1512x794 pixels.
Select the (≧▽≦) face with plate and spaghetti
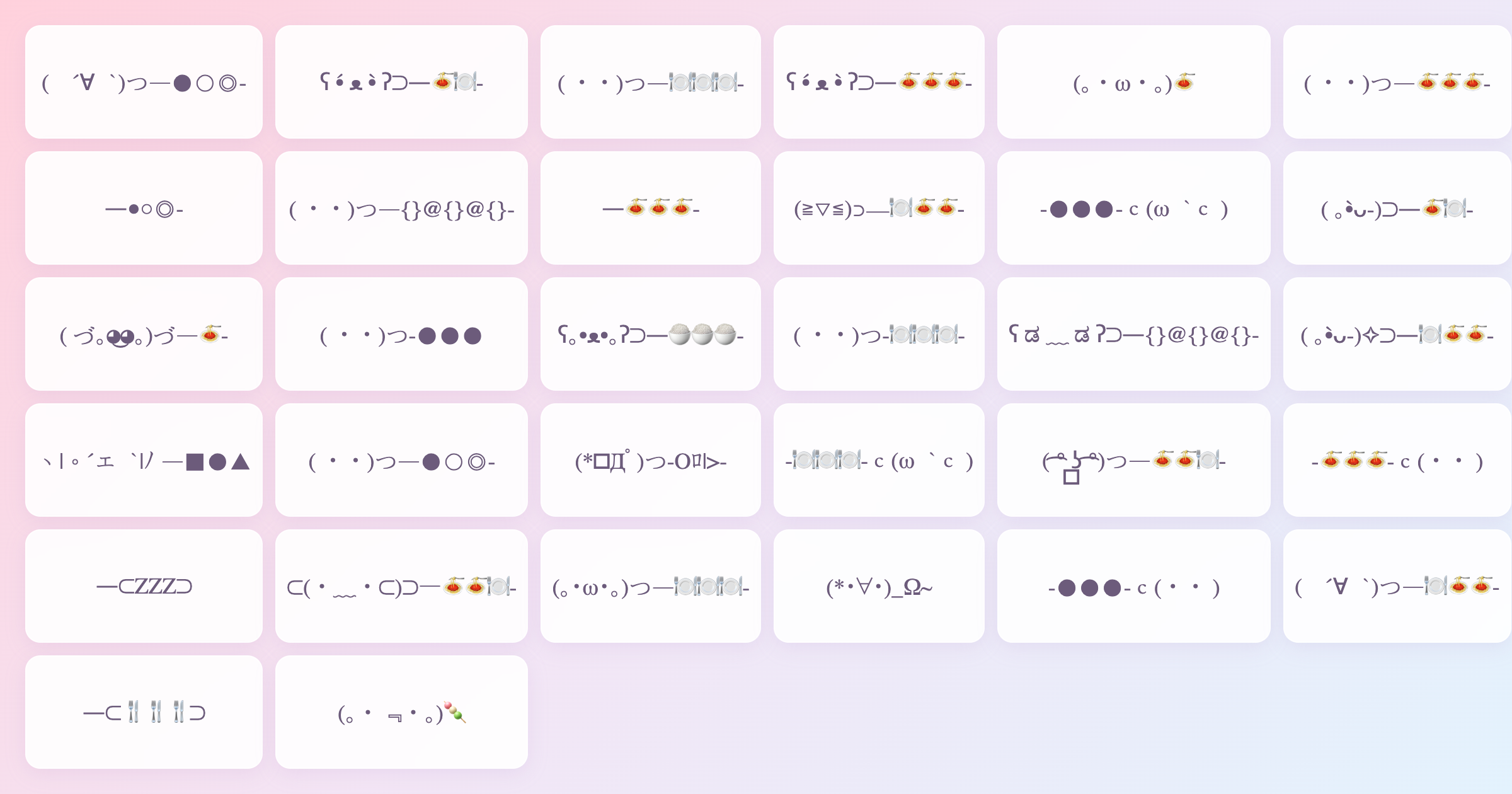click(x=879, y=208)
